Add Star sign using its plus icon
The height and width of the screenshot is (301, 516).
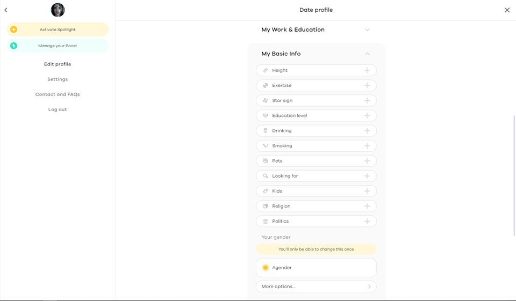coord(367,100)
